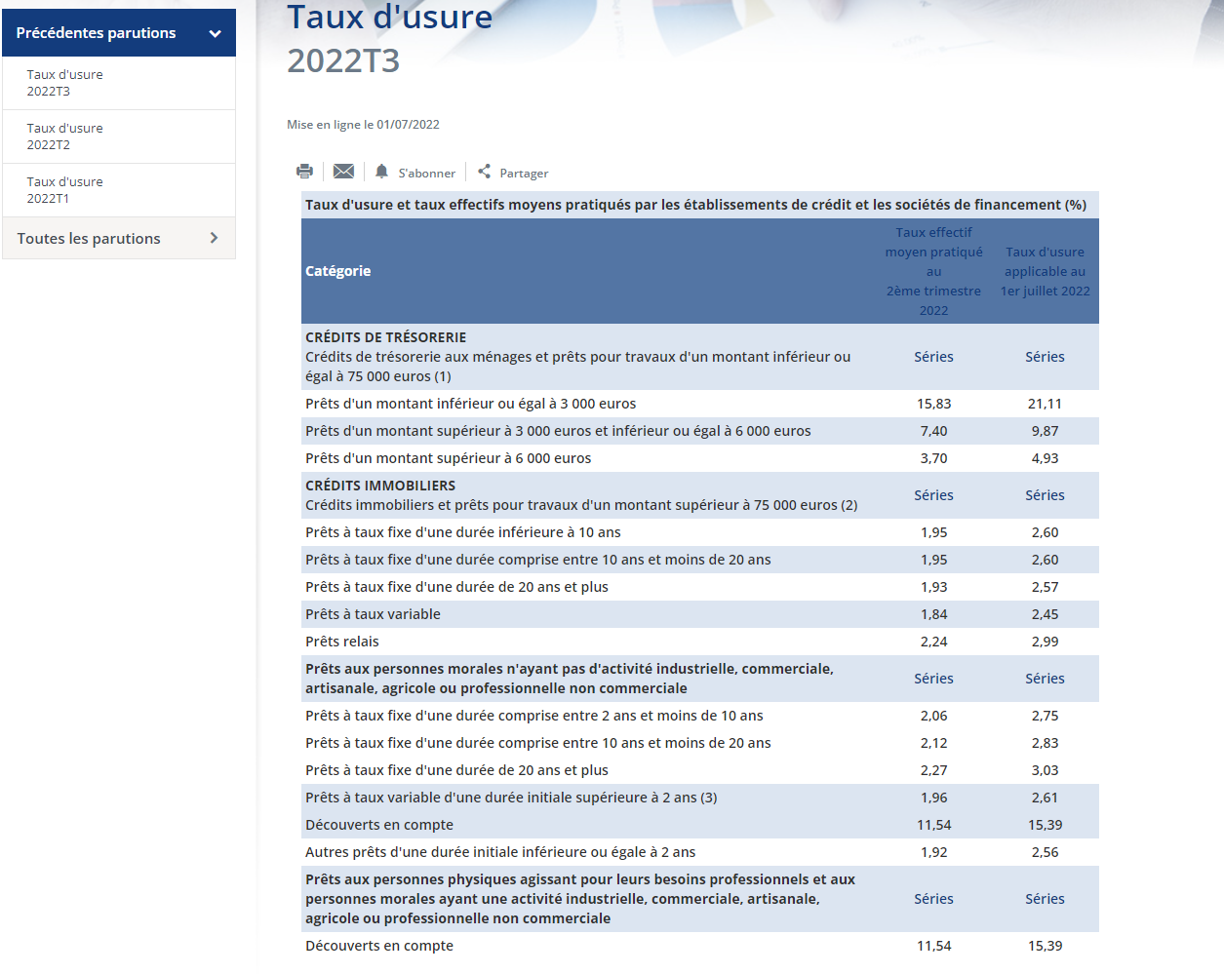This screenshot has width=1224, height=974.
Task: Open Séries link under taux effectif for Crédits immobiliers
Action: click(x=933, y=495)
